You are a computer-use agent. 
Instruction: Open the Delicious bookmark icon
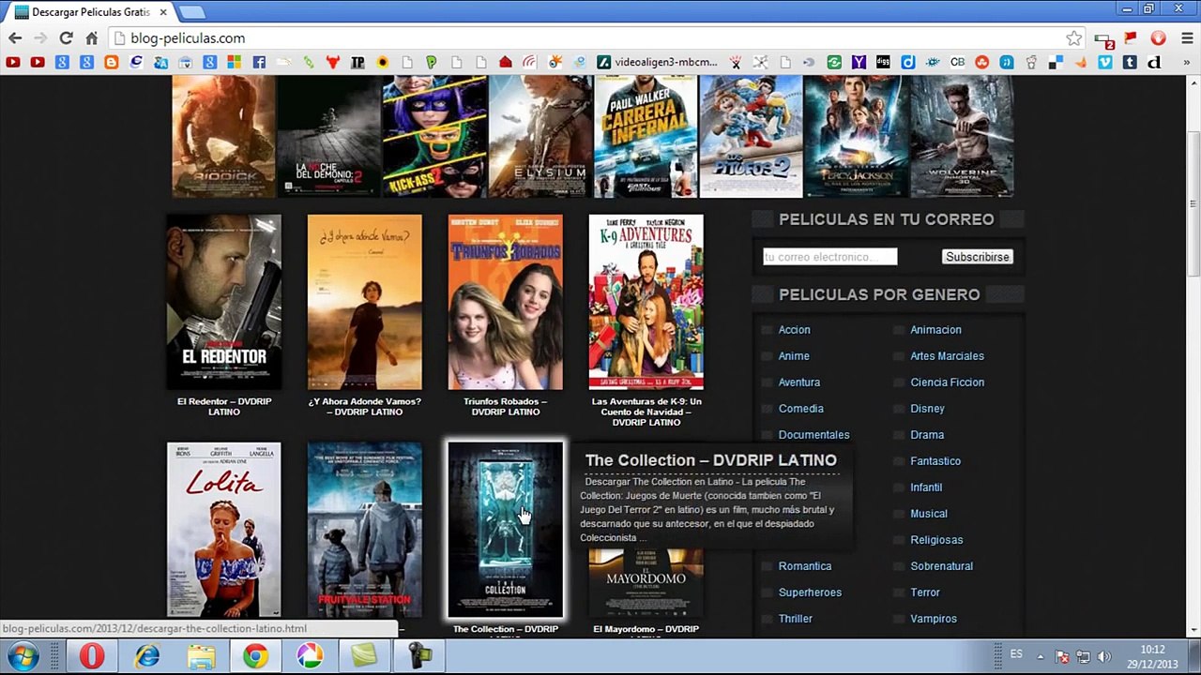1056,62
